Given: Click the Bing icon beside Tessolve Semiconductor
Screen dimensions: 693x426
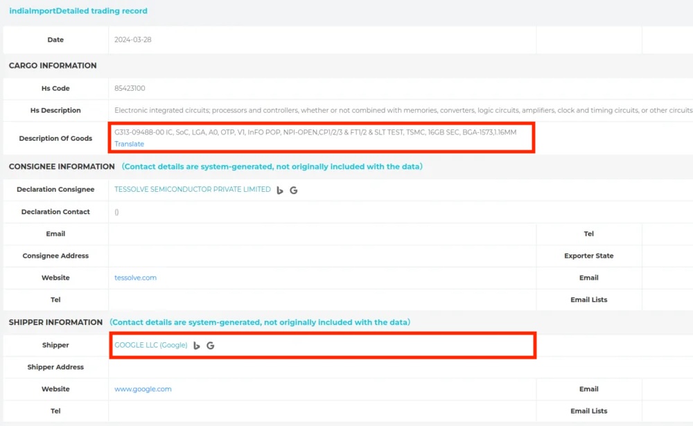Looking at the screenshot, I should 280,190.
